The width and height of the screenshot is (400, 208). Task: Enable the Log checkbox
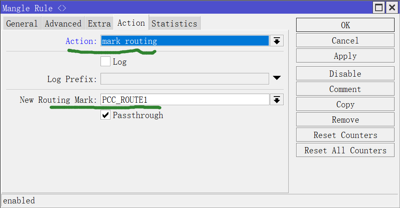coord(106,62)
